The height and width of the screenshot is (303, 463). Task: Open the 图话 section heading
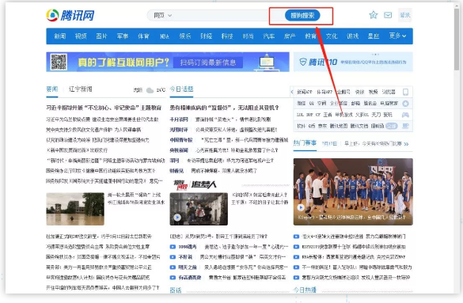pos(176,290)
